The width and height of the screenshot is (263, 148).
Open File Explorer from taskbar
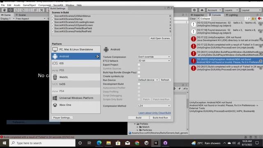click(x=108, y=143)
